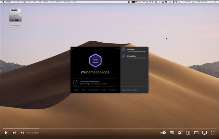Toggle the autoplay switch
Image resolution: width=219 pixels, height=139 pixels.
coord(163,133)
